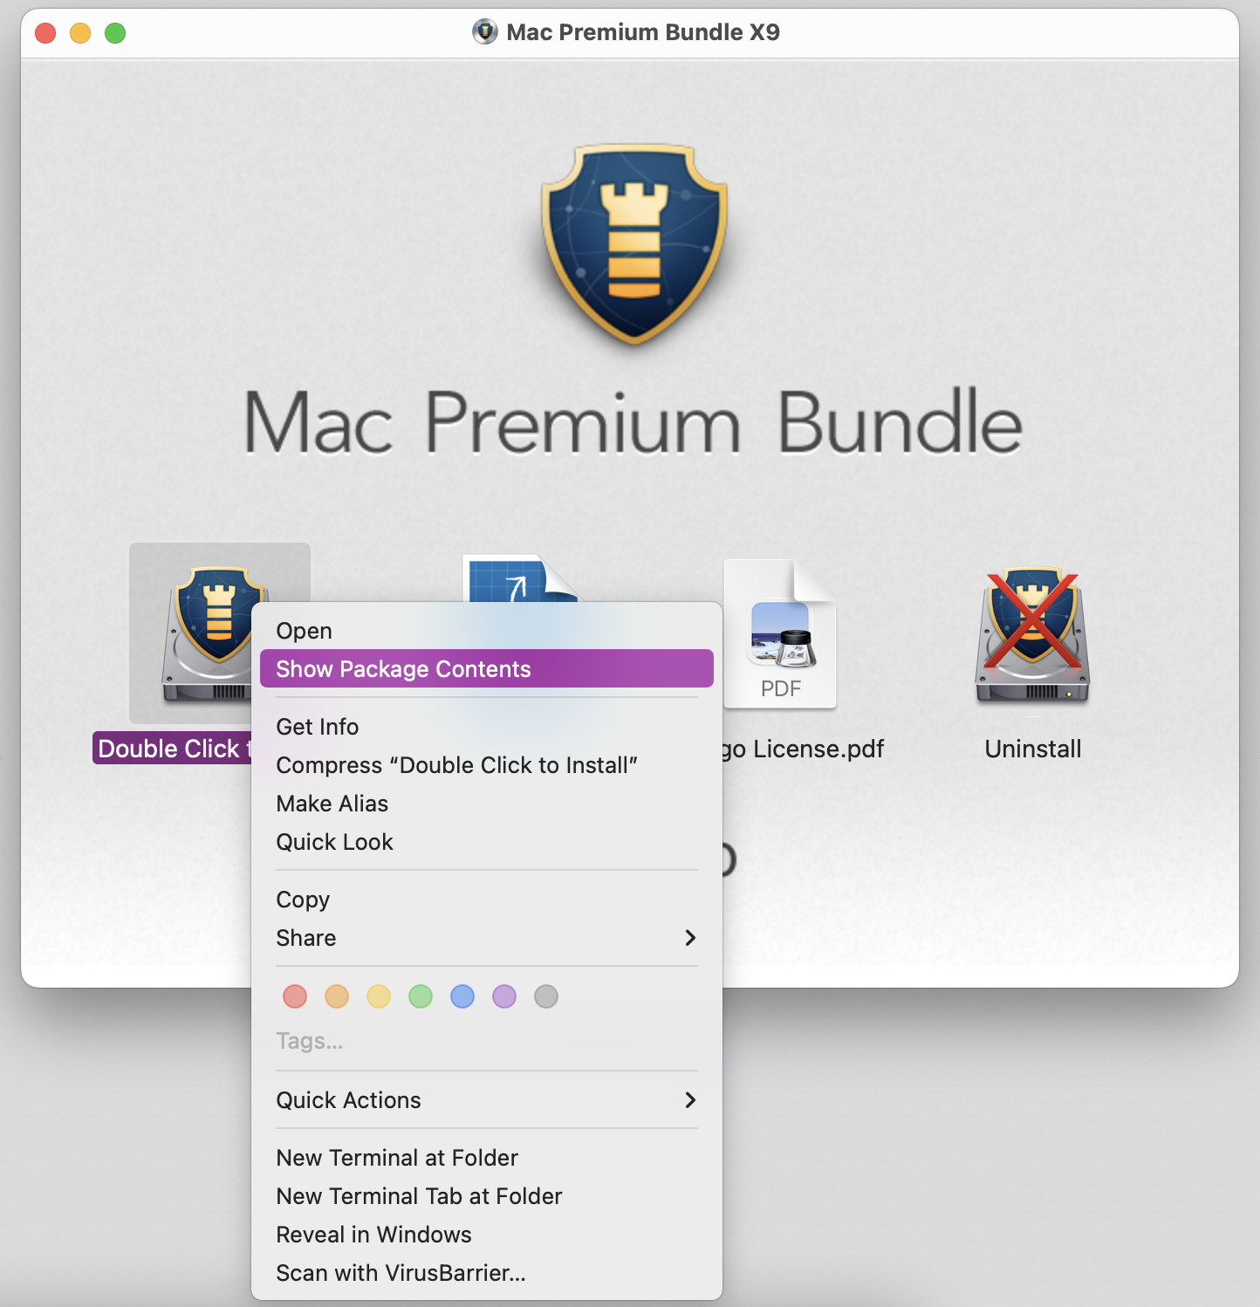Apply the yellow tag color
The height and width of the screenshot is (1307, 1260).
click(379, 996)
